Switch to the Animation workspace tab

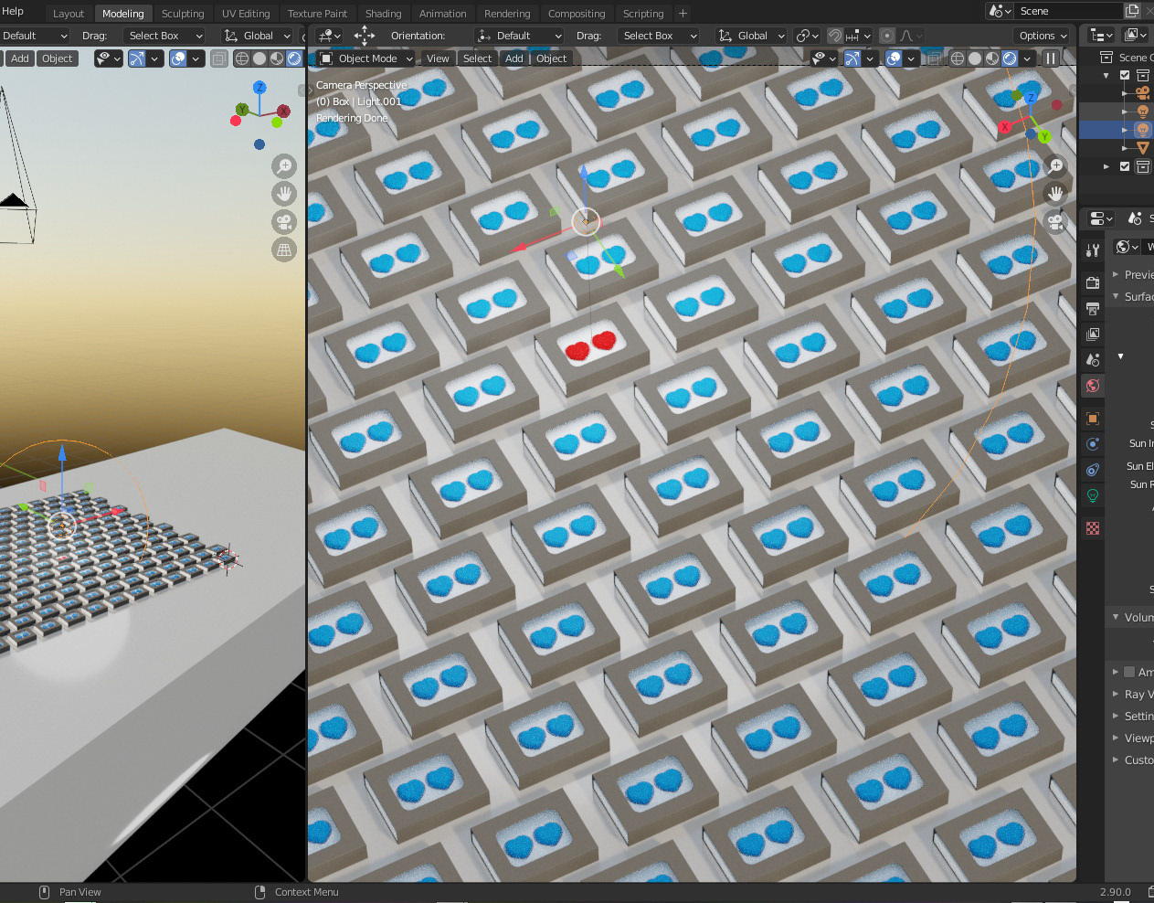pos(442,14)
